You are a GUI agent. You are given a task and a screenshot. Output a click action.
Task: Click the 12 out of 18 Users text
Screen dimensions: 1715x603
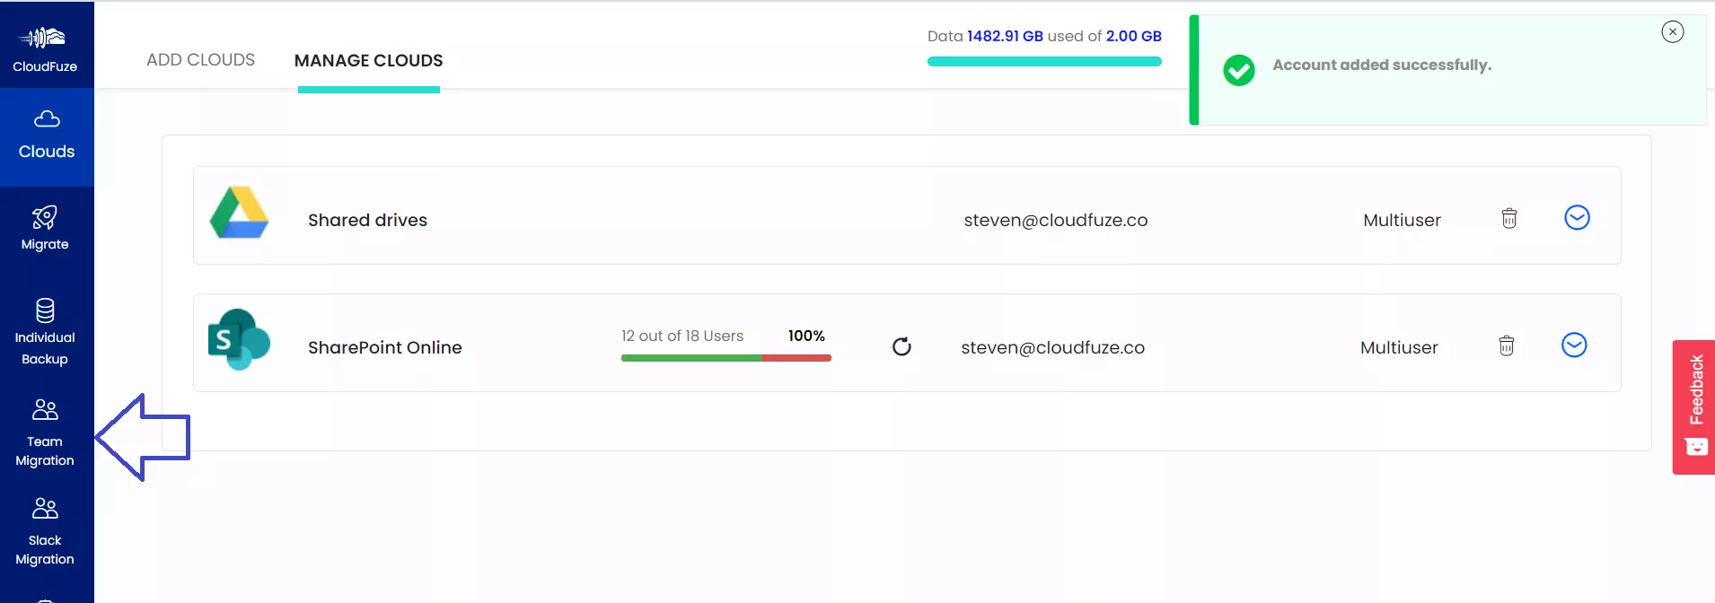[x=682, y=336]
